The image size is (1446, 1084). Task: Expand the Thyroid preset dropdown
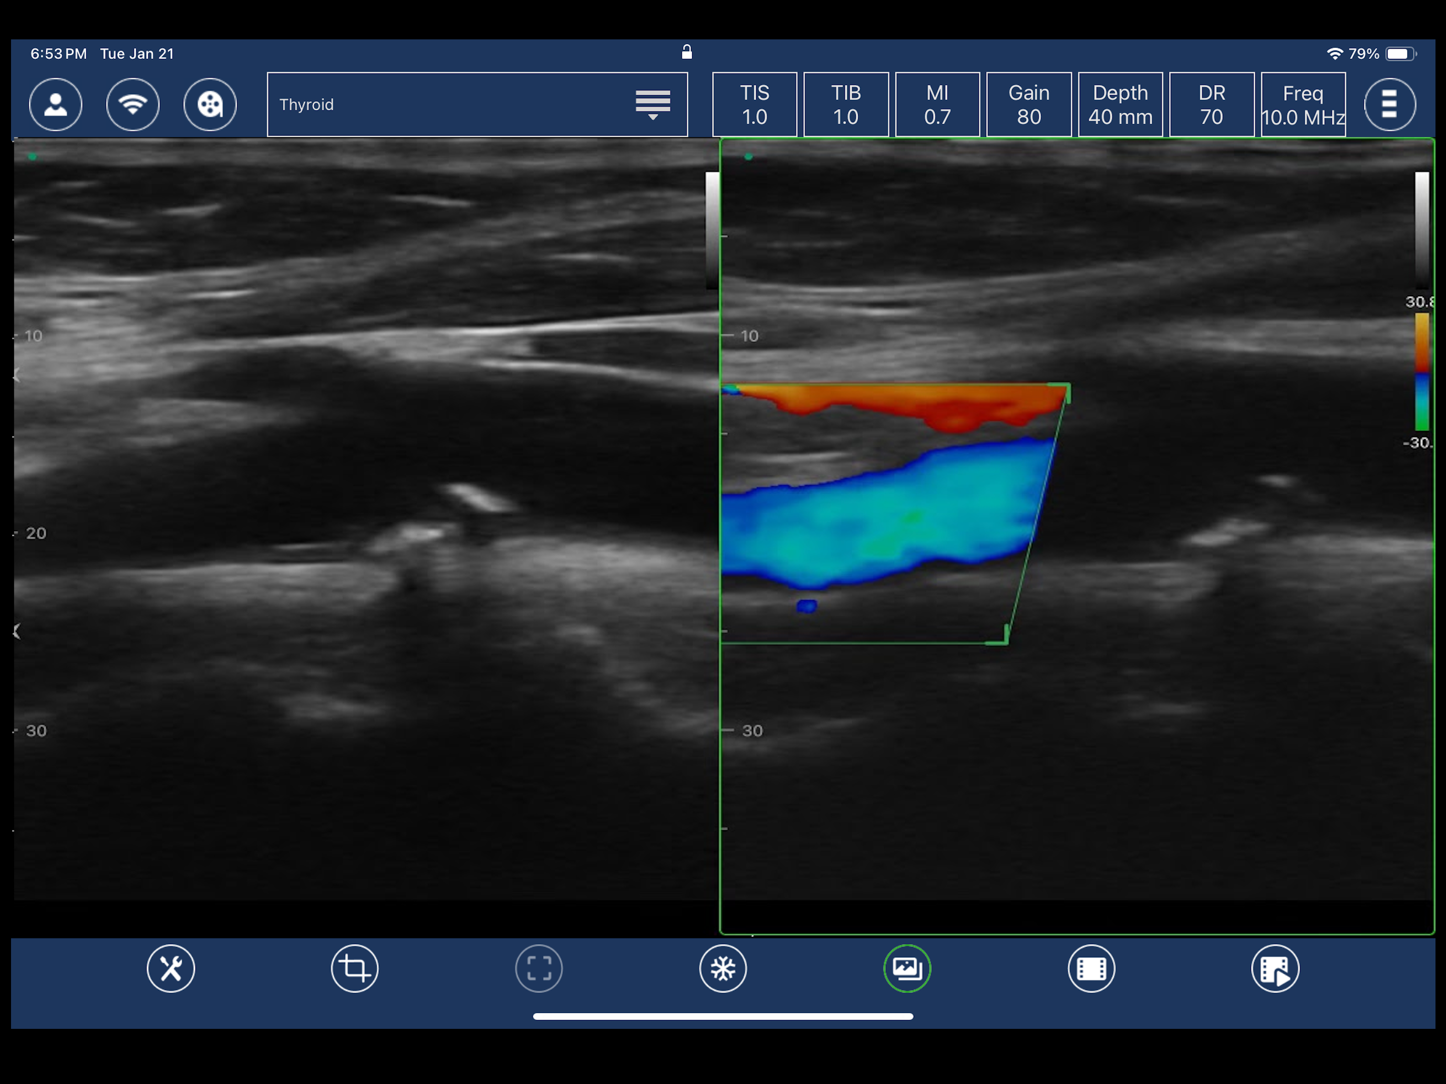(x=477, y=105)
